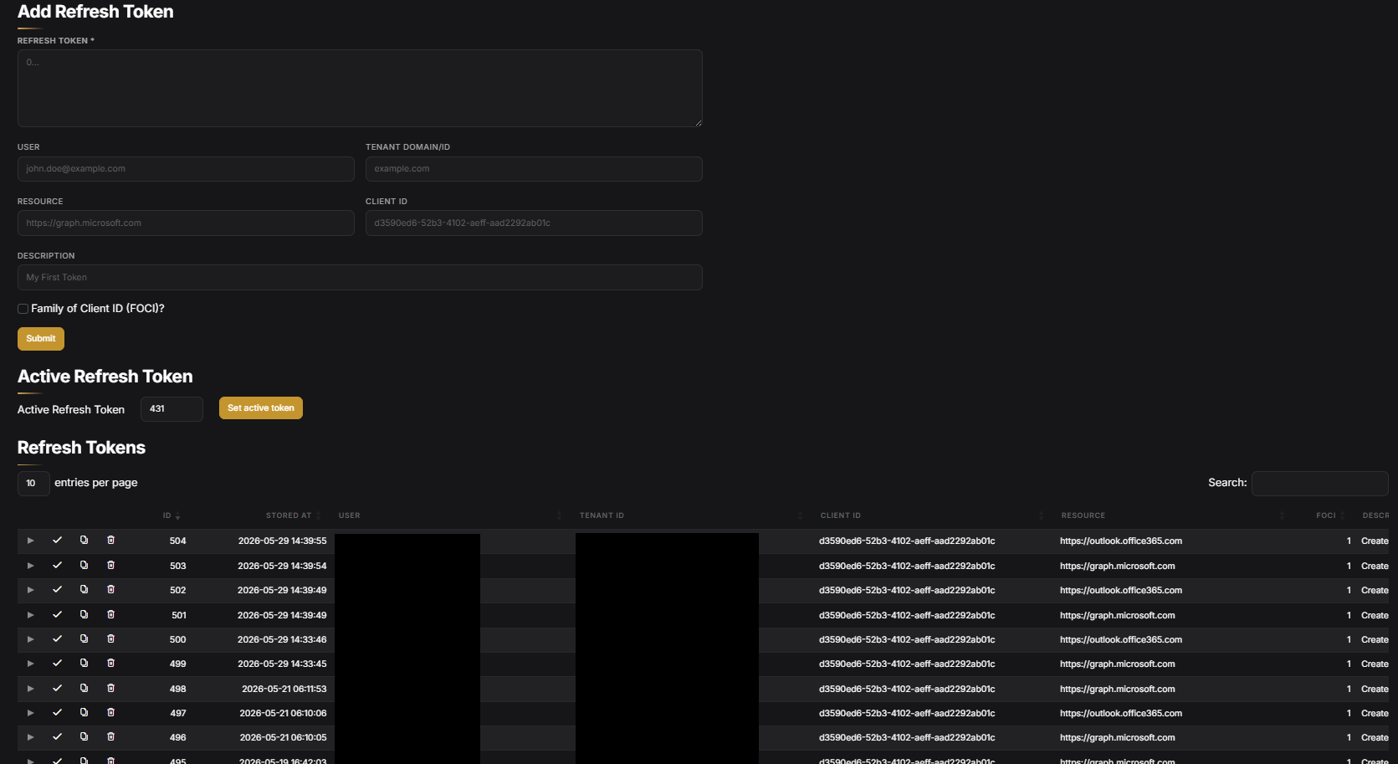Delete token 501

[x=110, y=615]
